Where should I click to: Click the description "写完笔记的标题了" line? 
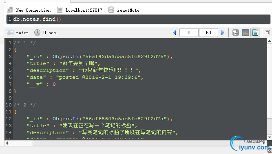pyautogui.click(x=102, y=132)
